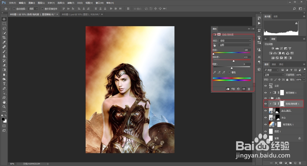Select the Eraser tool
The width and height of the screenshot is (307, 166).
pyautogui.click(x=4, y=65)
